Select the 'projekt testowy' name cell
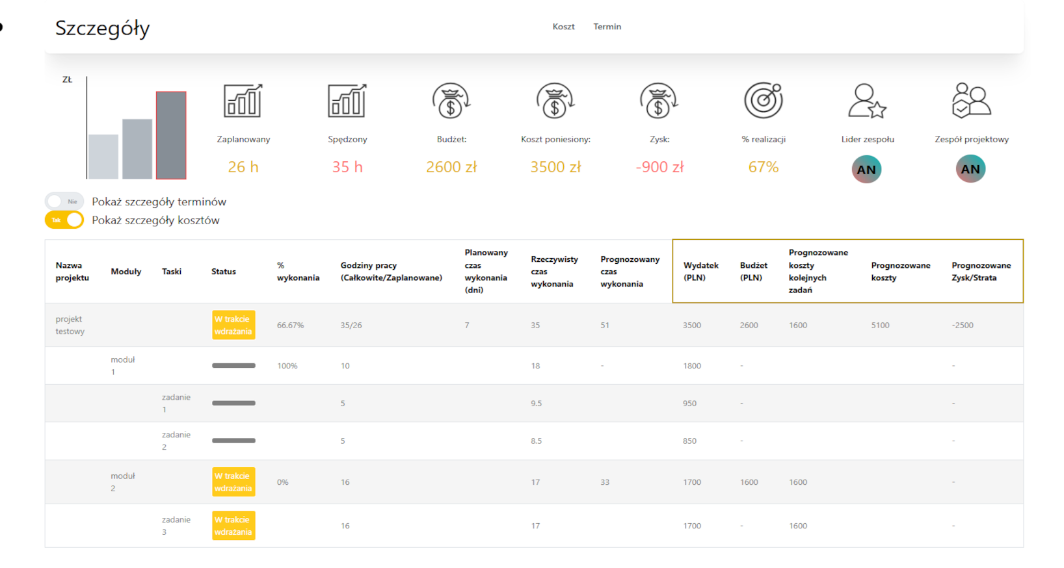1064x568 pixels. (70, 325)
